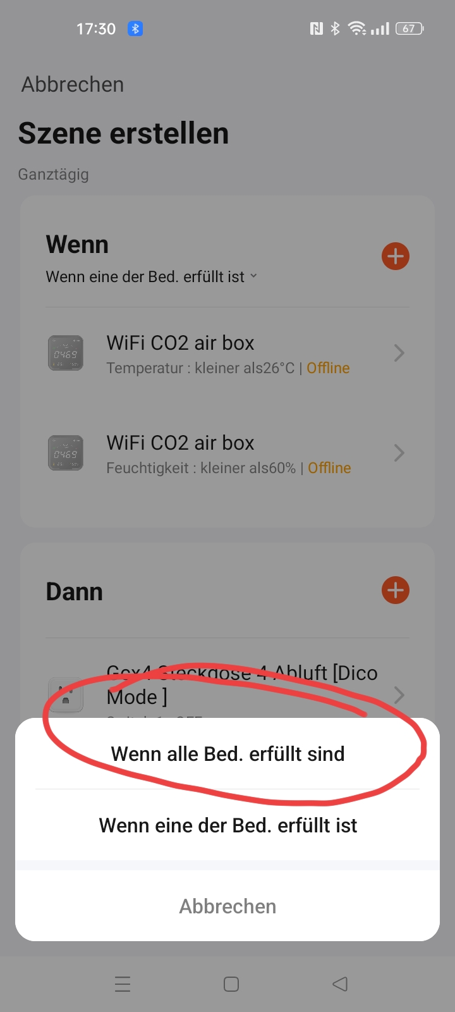Open chevron for Steckdose 4 Abluft action

click(399, 695)
